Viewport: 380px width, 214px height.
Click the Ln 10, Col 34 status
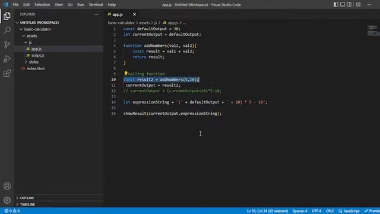pyautogui.click(x=267, y=211)
